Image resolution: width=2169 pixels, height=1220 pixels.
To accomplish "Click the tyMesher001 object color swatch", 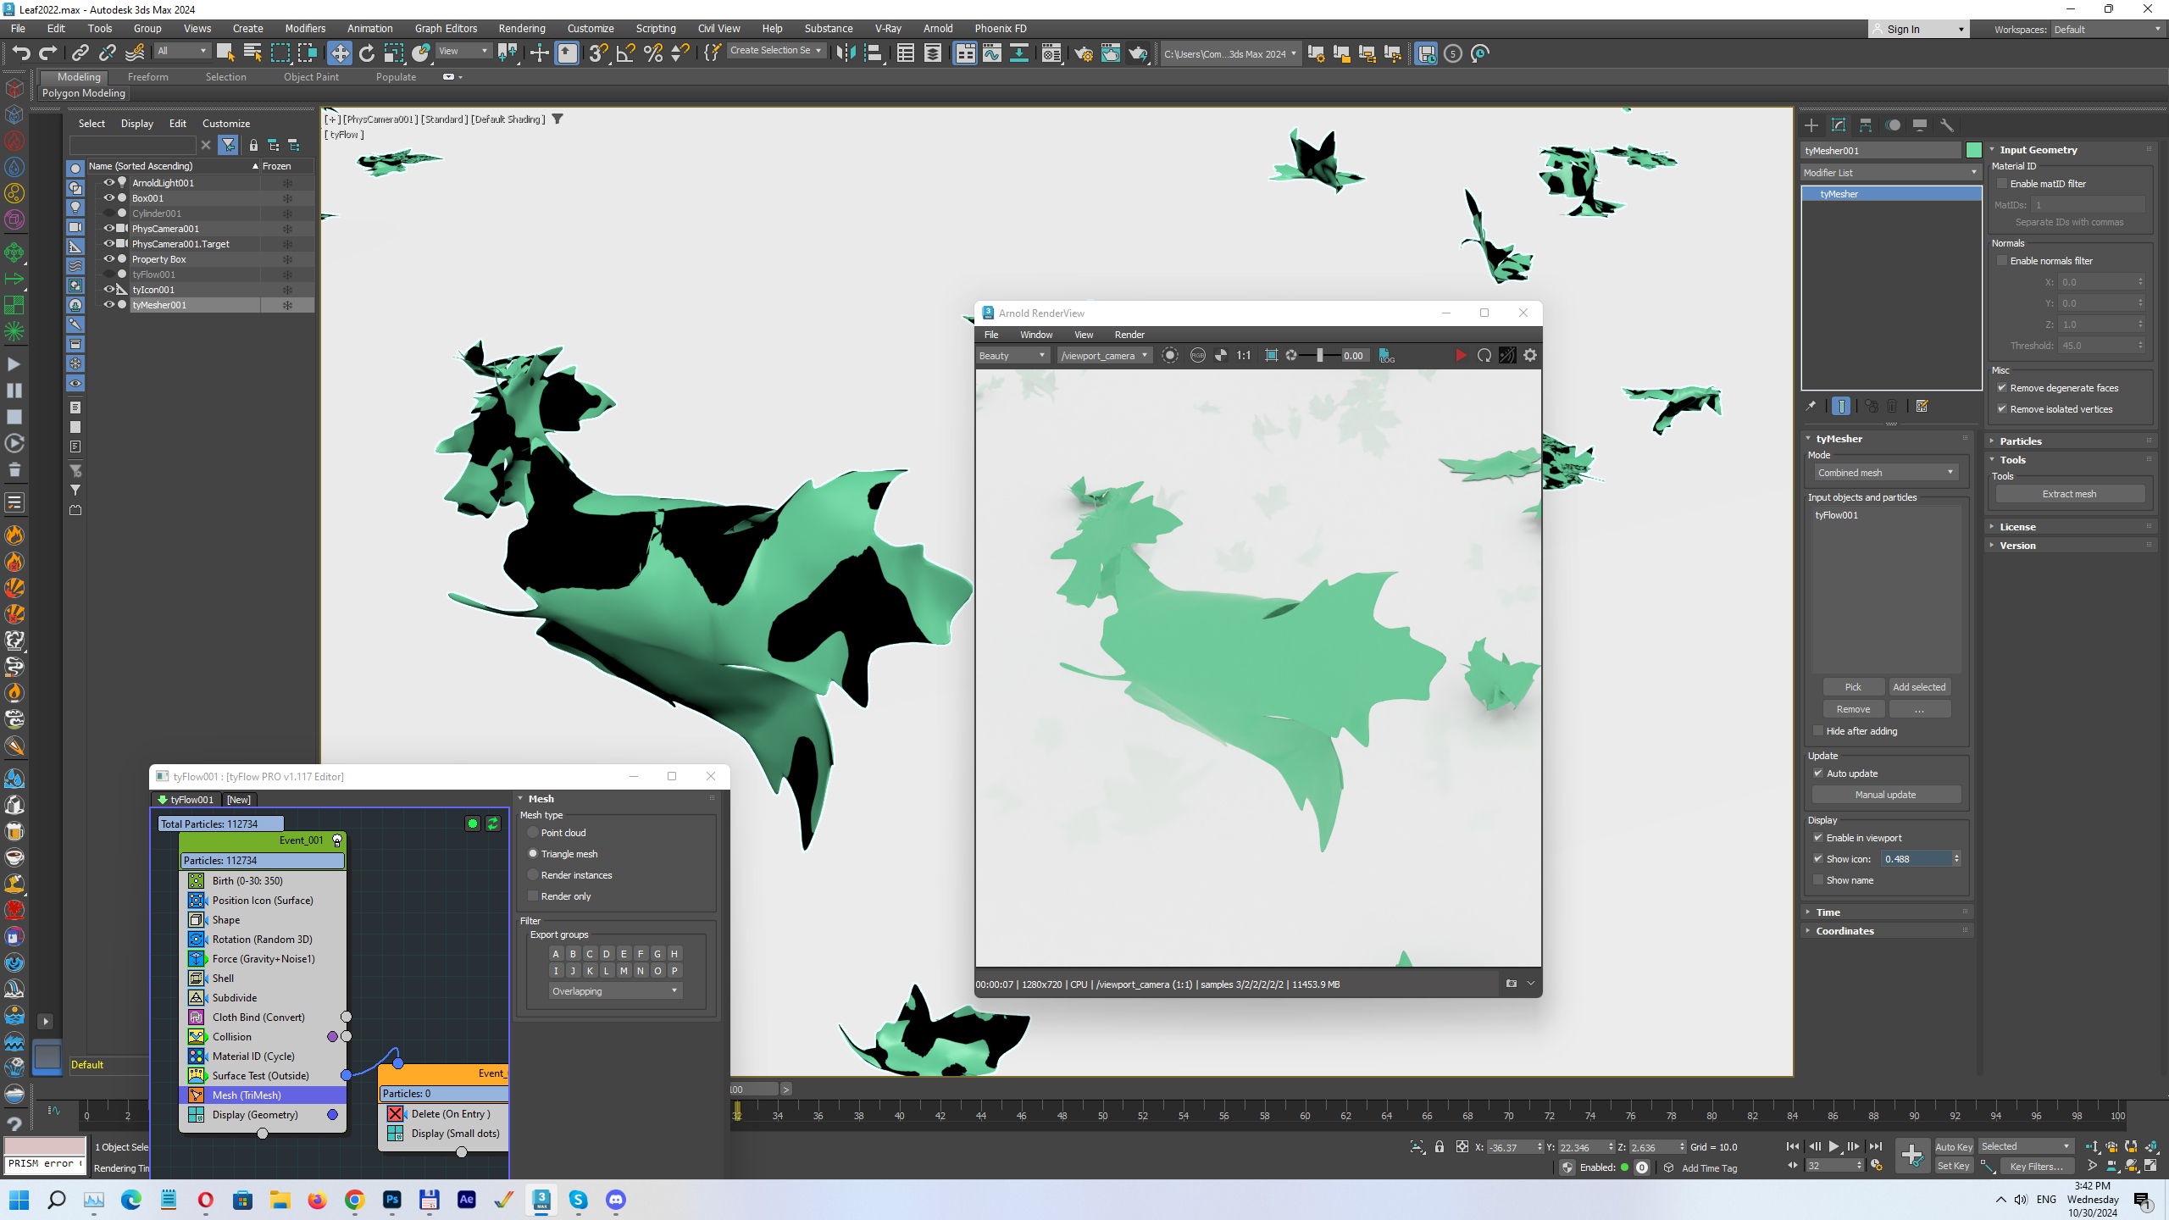I will tap(1973, 151).
